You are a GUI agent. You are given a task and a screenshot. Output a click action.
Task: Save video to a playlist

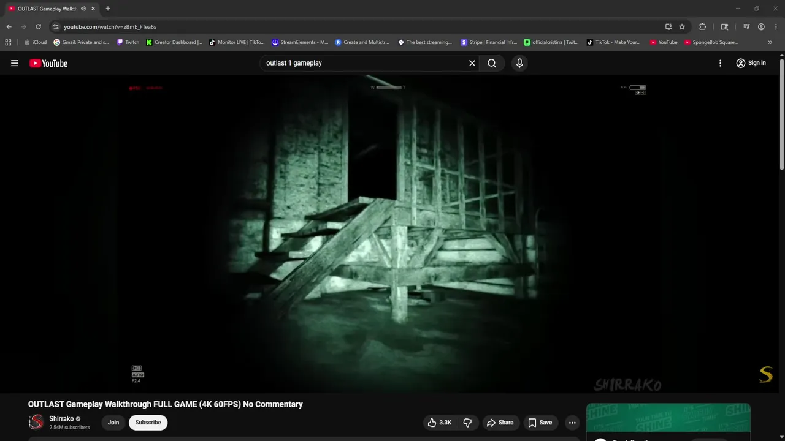click(540, 423)
